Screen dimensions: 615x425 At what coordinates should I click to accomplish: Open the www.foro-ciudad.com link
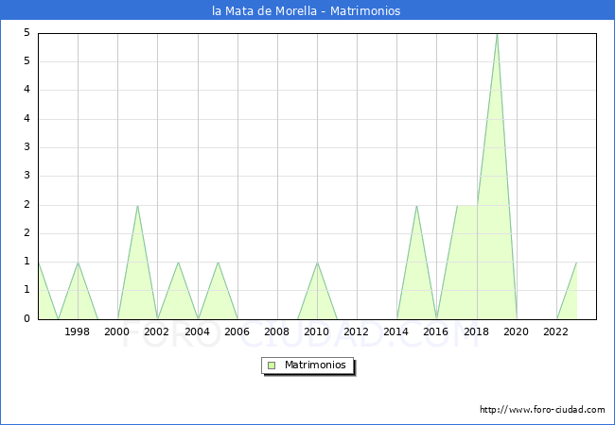[x=542, y=410]
